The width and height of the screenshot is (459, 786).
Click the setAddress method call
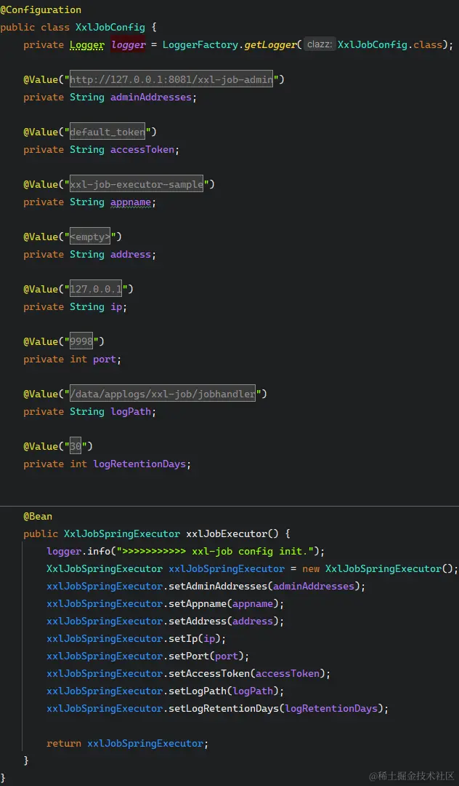(x=198, y=621)
